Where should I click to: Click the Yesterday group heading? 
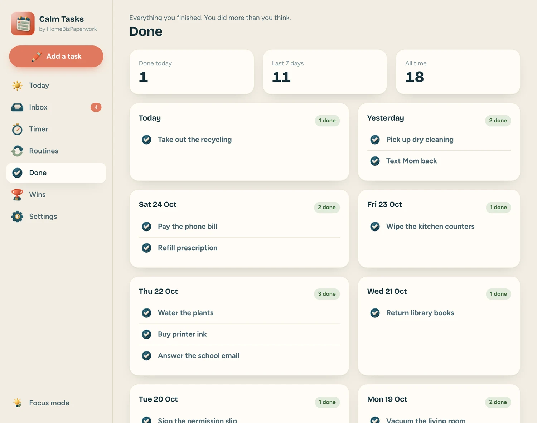tap(386, 118)
